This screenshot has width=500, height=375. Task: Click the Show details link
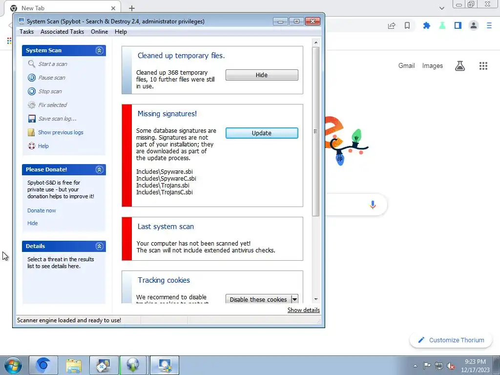point(304,310)
